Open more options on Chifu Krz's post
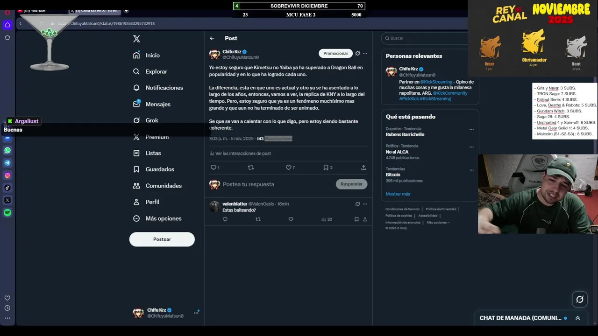This screenshot has height=336, width=598. point(365,53)
